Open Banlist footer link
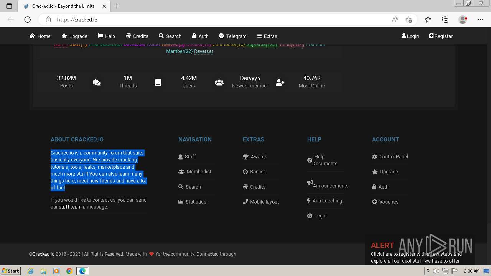 point(254,172)
